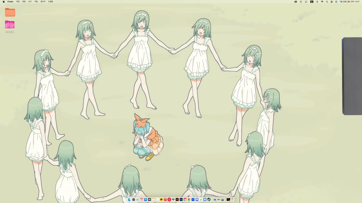Image resolution: width=362 pixels, height=203 pixels.
Task: Open the Apple menu
Action: tap(4, 2)
